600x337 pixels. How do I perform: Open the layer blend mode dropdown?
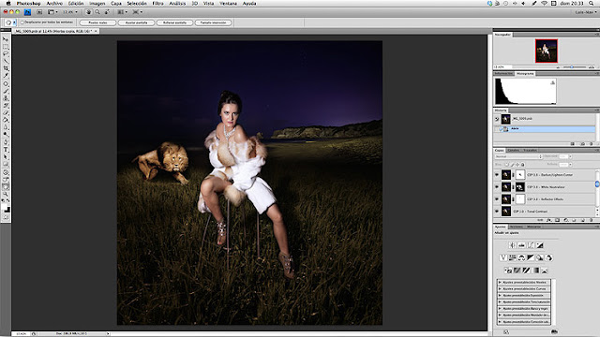518,156
